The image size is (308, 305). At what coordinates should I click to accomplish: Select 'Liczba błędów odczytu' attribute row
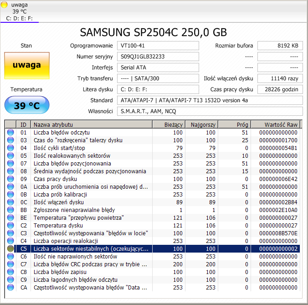(x=153, y=132)
